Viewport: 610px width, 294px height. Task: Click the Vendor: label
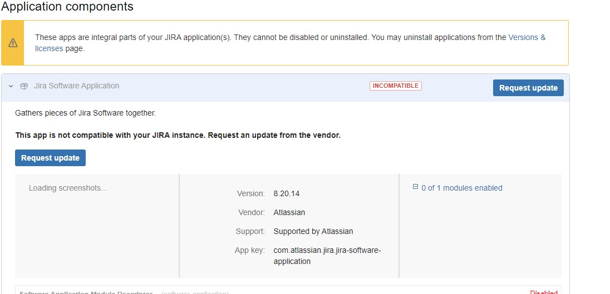tap(252, 212)
